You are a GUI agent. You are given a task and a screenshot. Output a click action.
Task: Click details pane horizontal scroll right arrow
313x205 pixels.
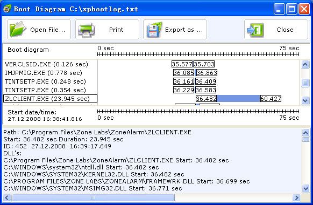tap(296, 198)
